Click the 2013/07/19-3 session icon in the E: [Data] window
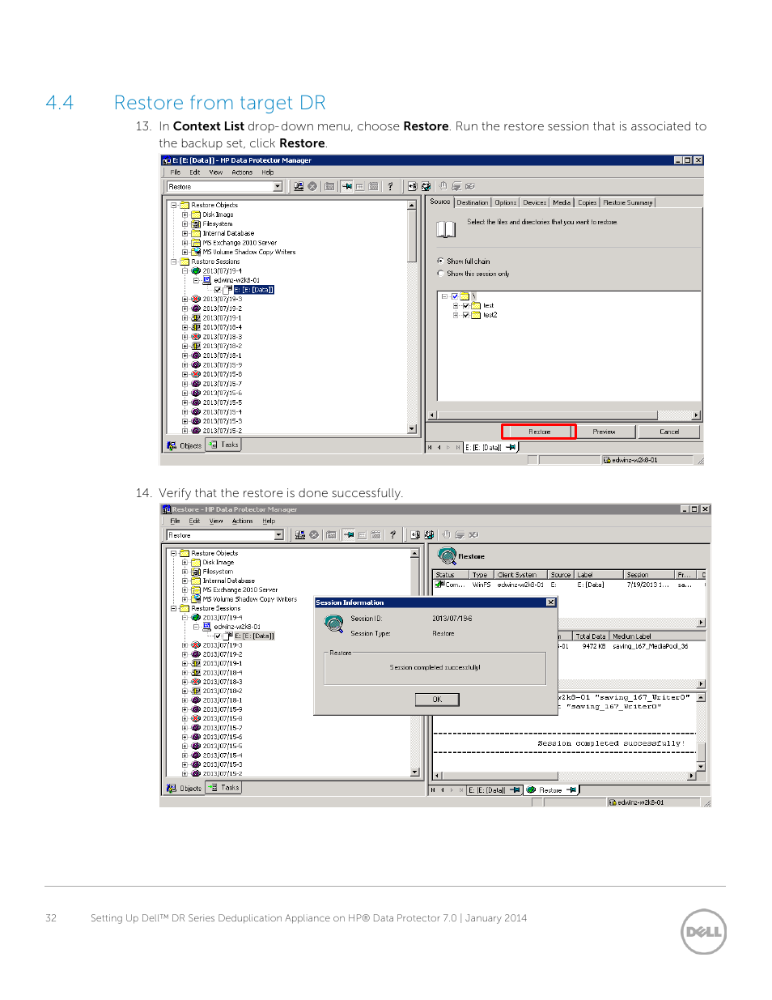The height and width of the screenshot is (1000, 772). click(x=196, y=299)
